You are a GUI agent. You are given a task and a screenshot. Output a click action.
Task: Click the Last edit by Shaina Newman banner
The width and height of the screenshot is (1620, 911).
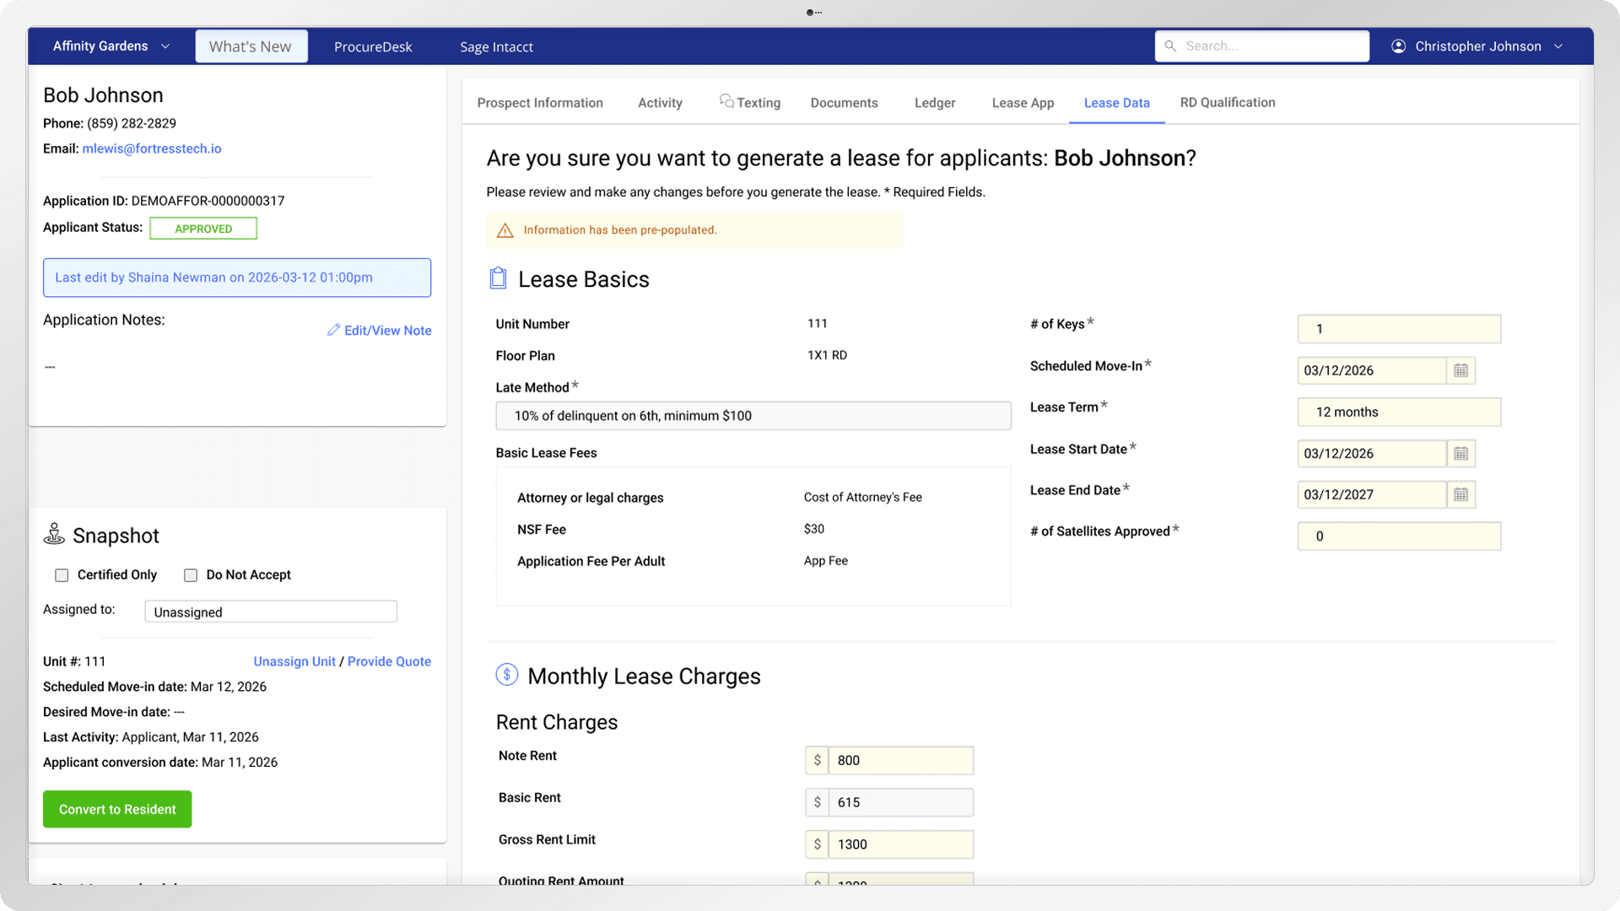(x=237, y=278)
